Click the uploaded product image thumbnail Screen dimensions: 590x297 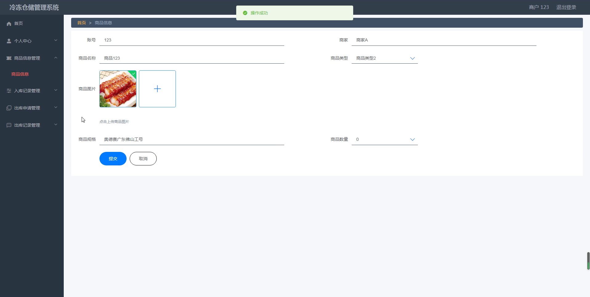pyautogui.click(x=118, y=89)
